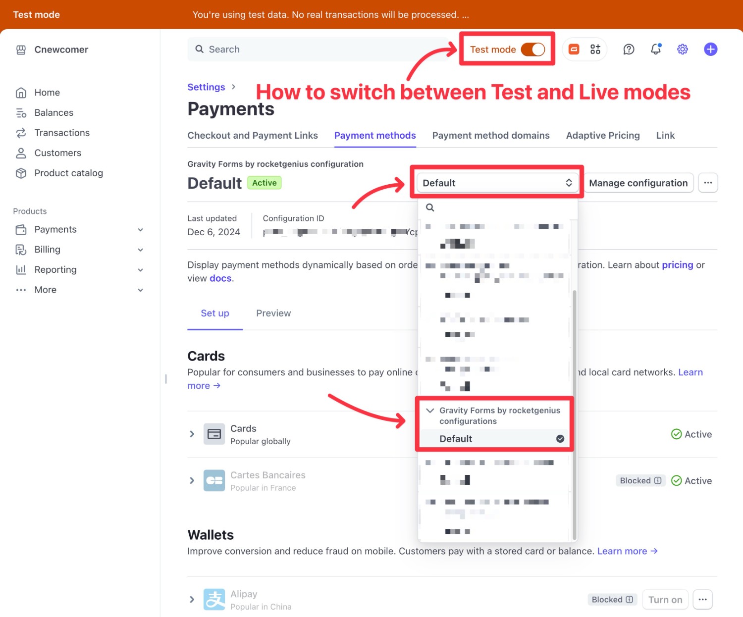Click the dropdown search magnifier icon
Viewport: 743px width, 617px height.
click(x=430, y=207)
